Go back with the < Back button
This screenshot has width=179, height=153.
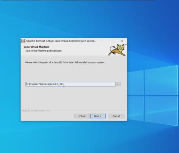click(x=82, y=116)
